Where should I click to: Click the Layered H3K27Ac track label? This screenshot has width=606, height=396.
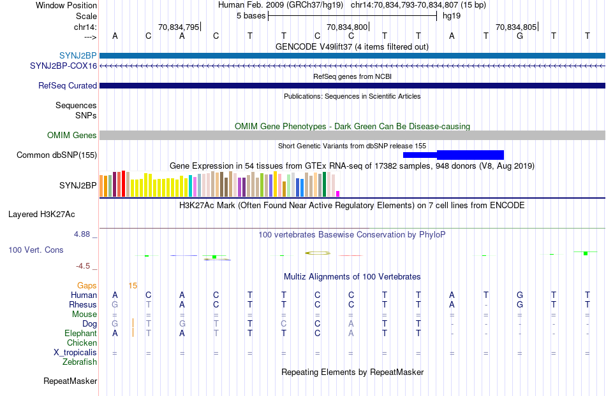pyautogui.click(x=41, y=215)
